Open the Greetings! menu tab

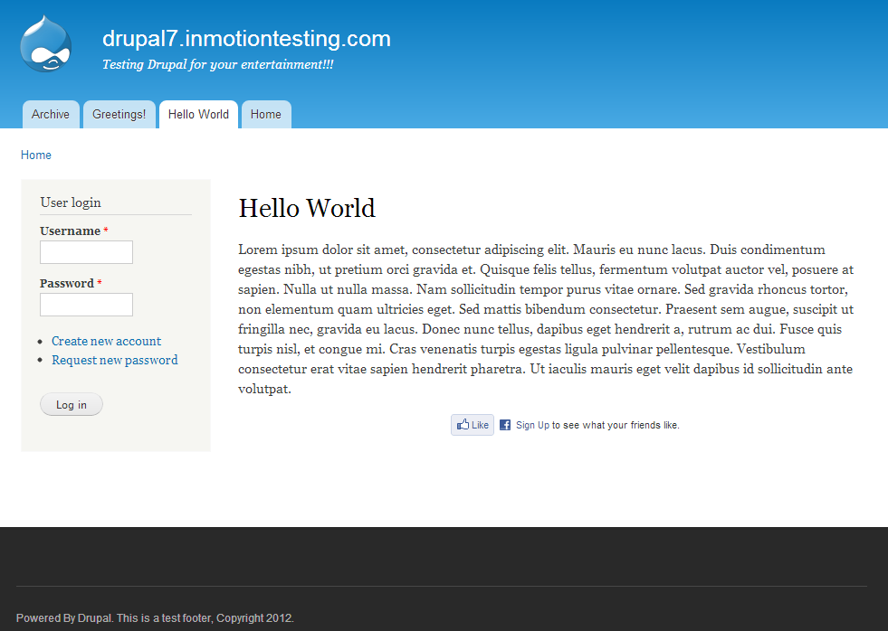pyautogui.click(x=119, y=115)
